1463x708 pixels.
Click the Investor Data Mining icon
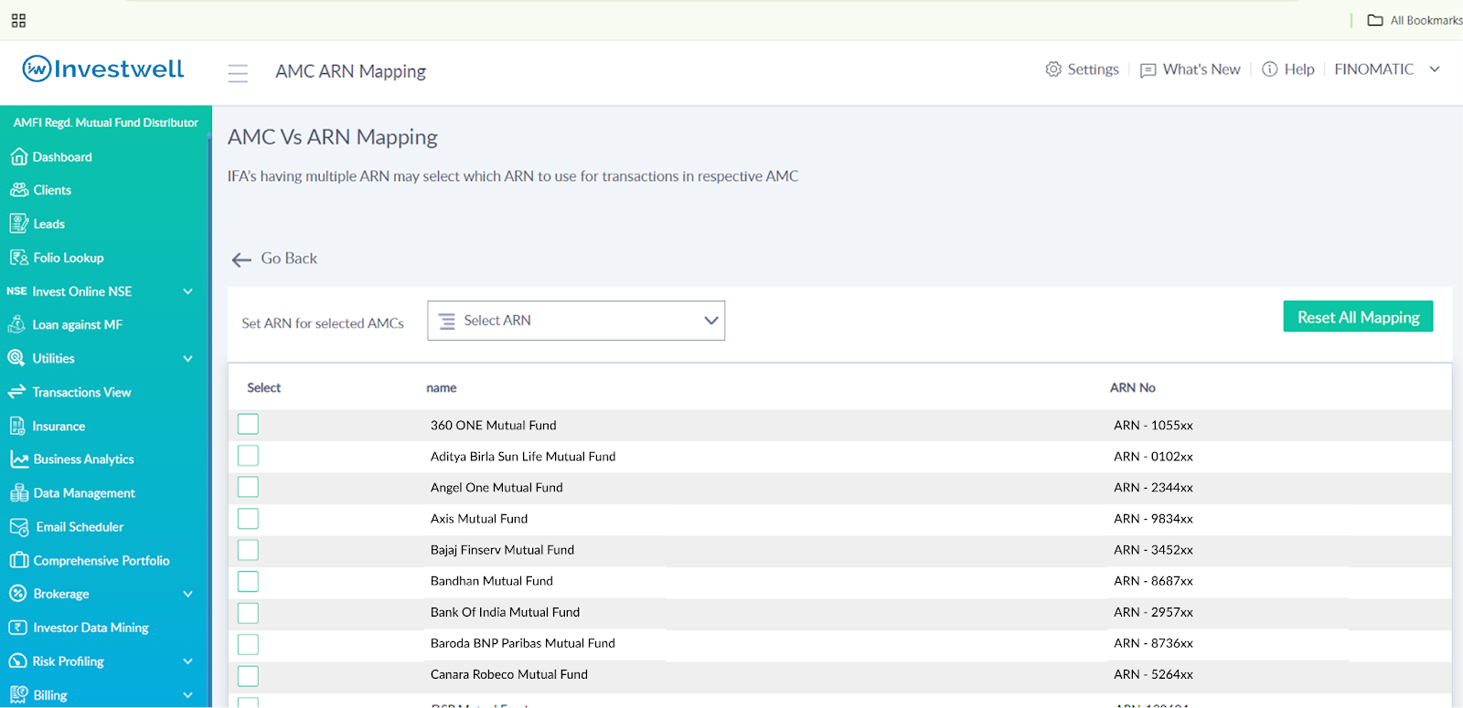pos(17,628)
